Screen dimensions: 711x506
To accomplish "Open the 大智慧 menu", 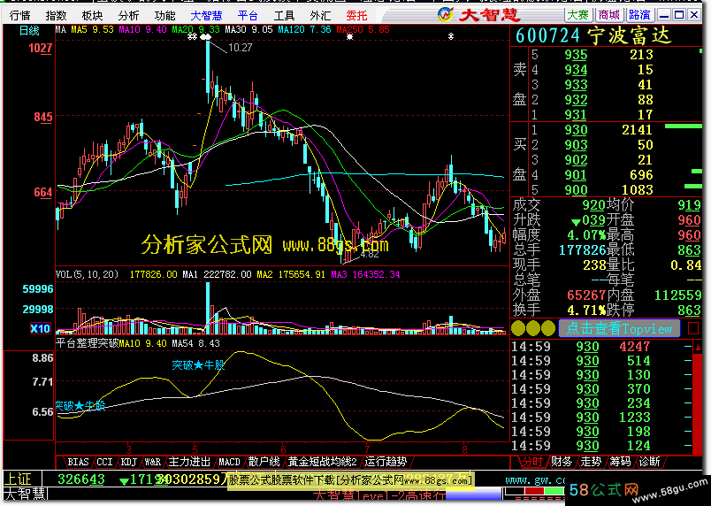I will (206, 16).
